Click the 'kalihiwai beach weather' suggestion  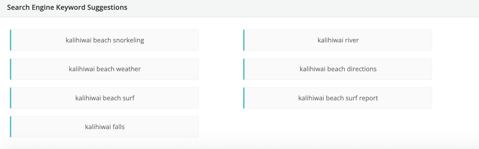(x=105, y=69)
